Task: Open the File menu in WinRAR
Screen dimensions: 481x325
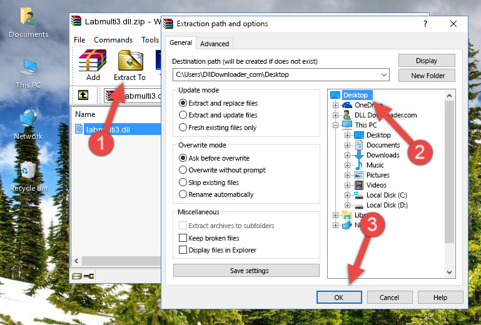Action: pyautogui.click(x=79, y=40)
